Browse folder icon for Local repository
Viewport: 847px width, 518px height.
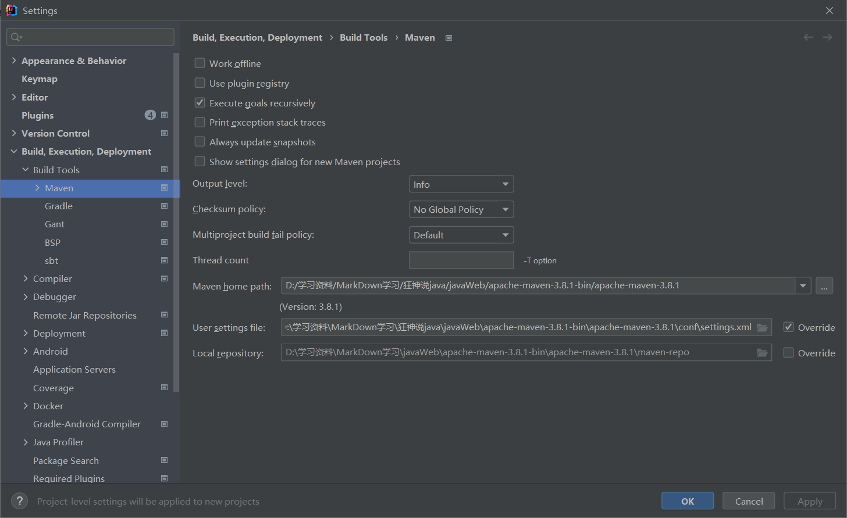click(x=762, y=353)
